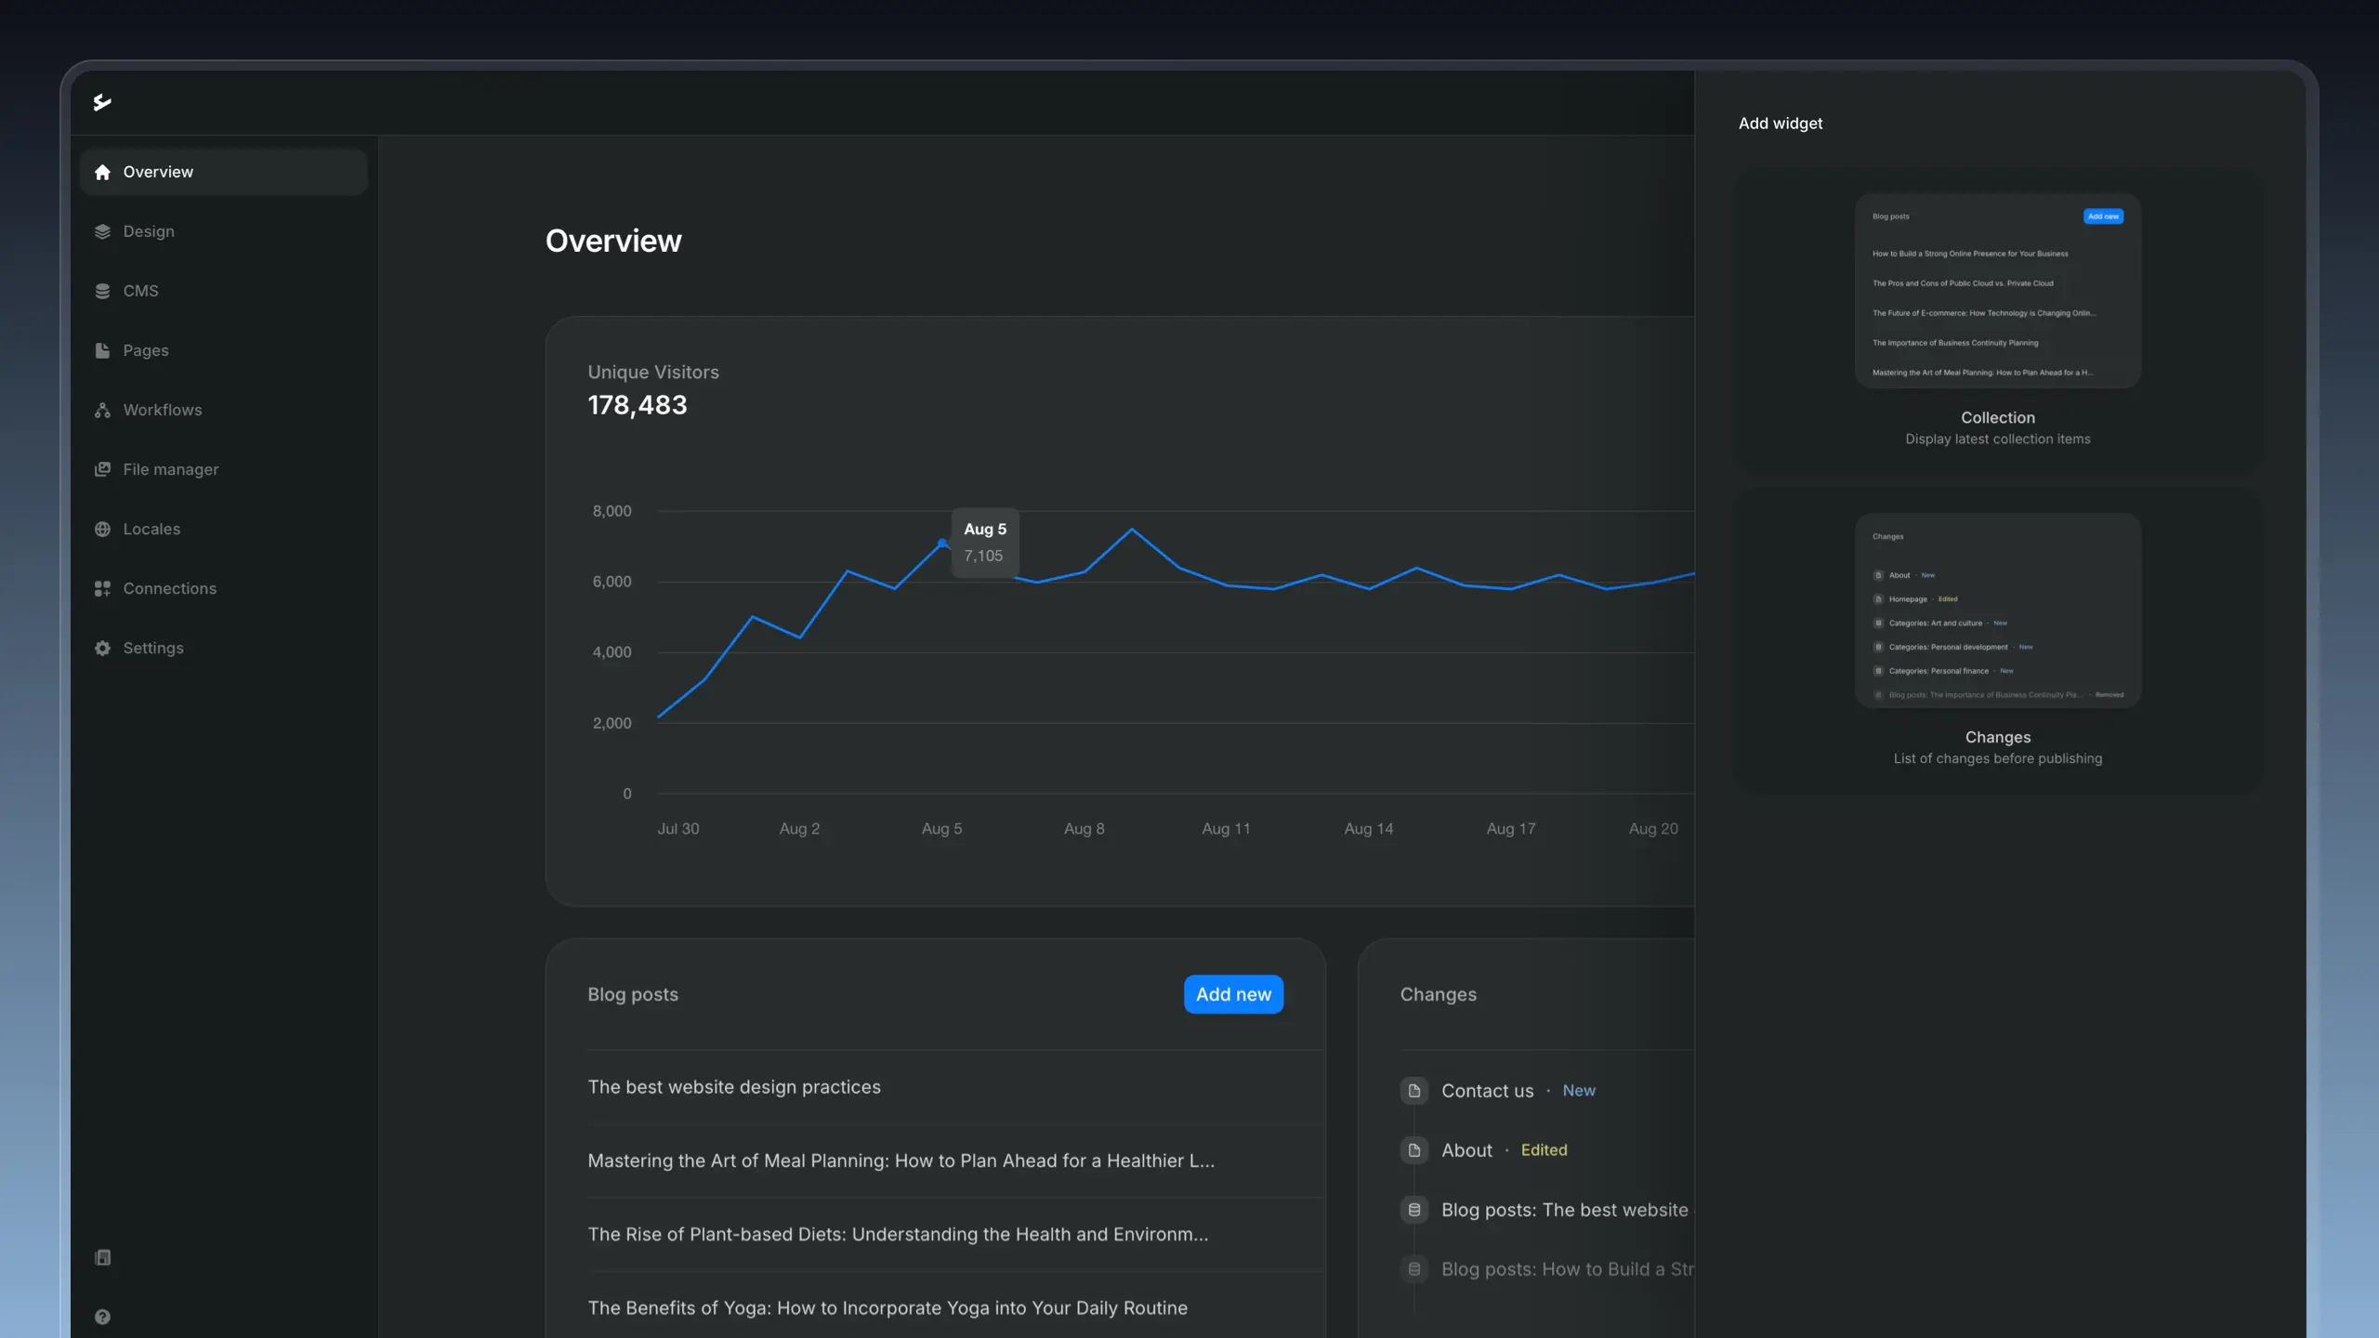Open Locales via the globe icon
Image resolution: width=2379 pixels, height=1338 pixels.
click(x=102, y=529)
